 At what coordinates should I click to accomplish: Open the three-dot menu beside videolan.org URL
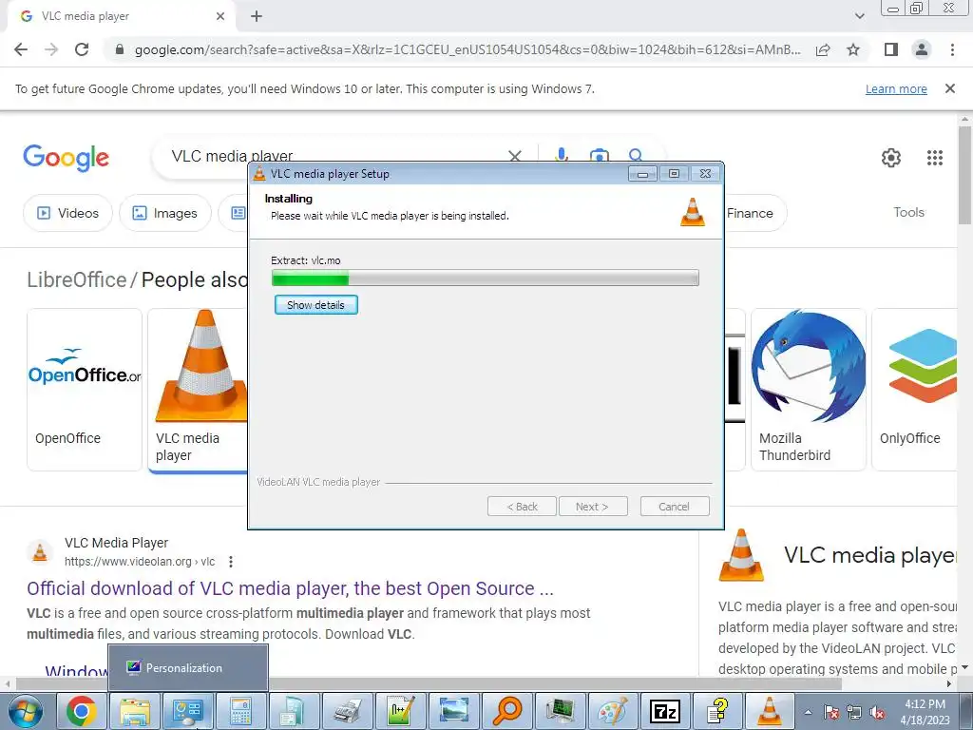tap(231, 562)
